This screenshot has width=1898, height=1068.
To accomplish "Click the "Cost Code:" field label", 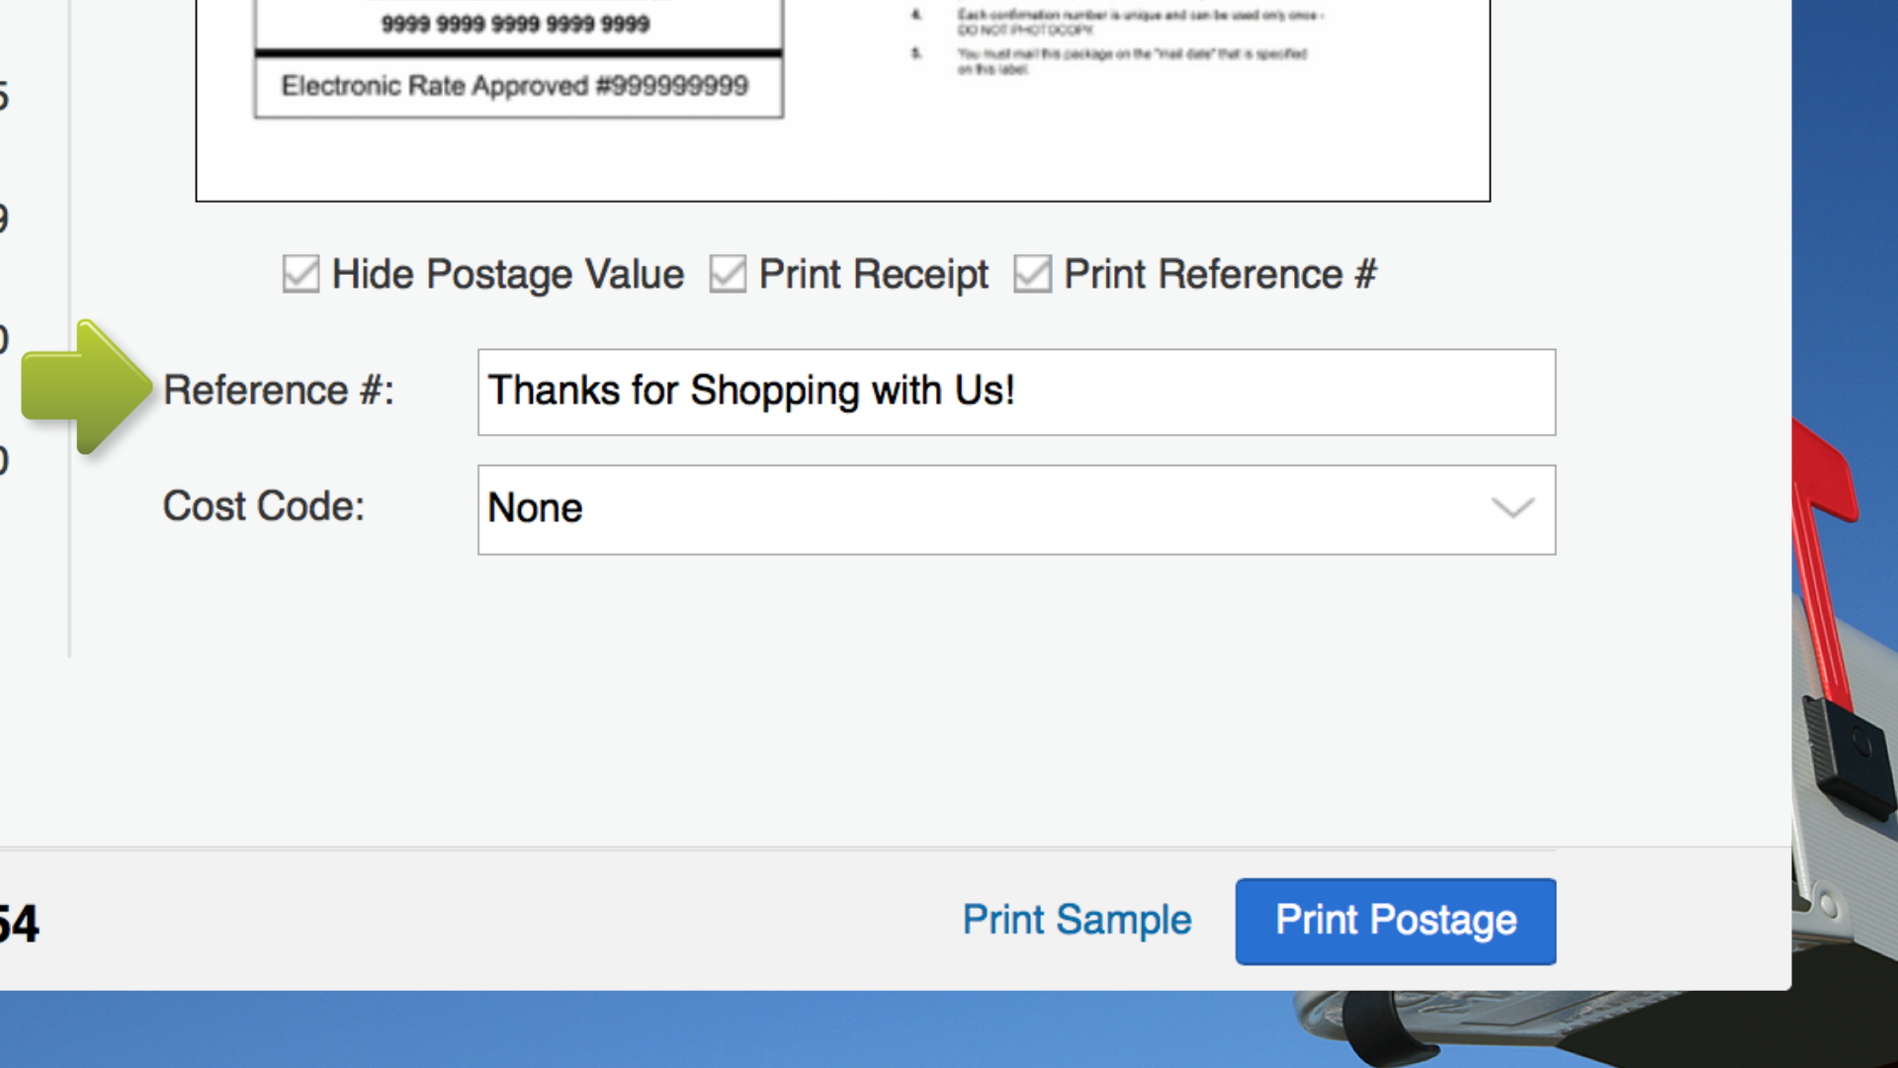I will (x=264, y=506).
